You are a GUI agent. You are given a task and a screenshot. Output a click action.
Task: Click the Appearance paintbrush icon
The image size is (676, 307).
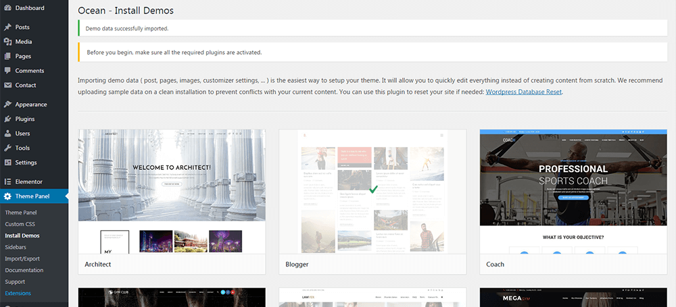click(x=7, y=105)
